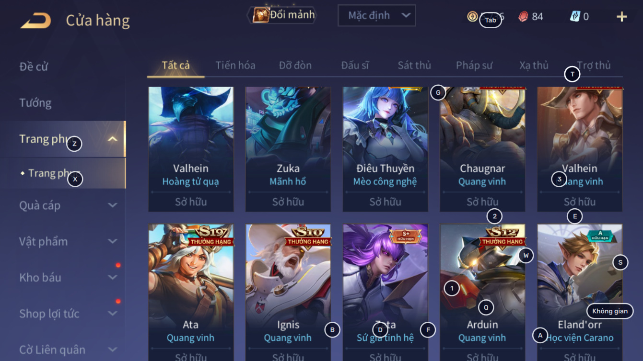Click the blue voucher ticket icon
Viewport: 643px width, 361px height.
(575, 17)
